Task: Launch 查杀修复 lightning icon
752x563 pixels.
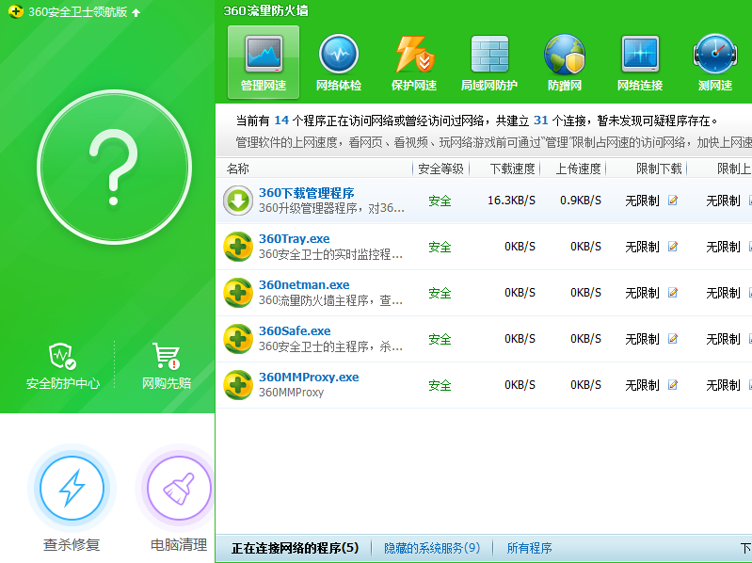Action: click(72, 488)
